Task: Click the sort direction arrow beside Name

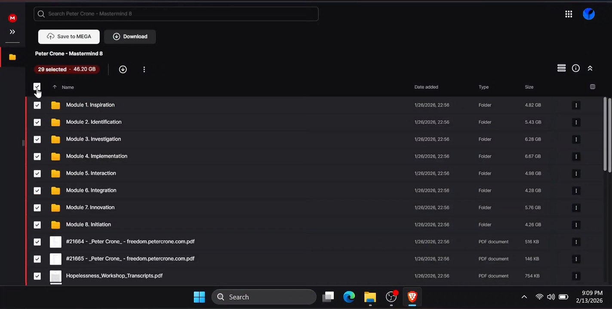Action: [x=55, y=87]
